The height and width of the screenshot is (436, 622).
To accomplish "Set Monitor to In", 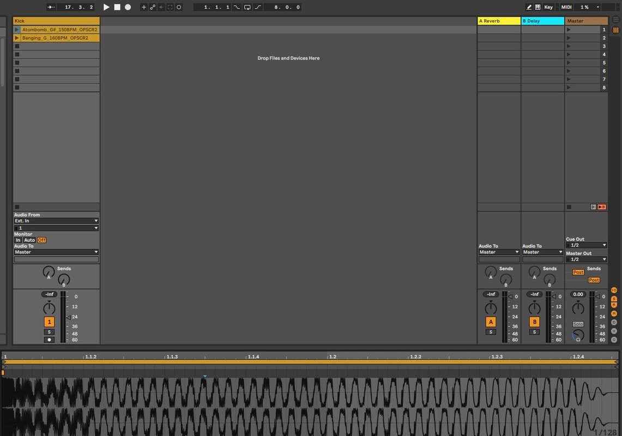I will click(x=18, y=240).
